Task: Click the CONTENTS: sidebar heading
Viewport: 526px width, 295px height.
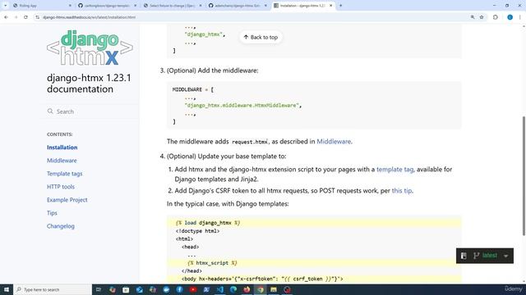Action: pyautogui.click(x=60, y=134)
